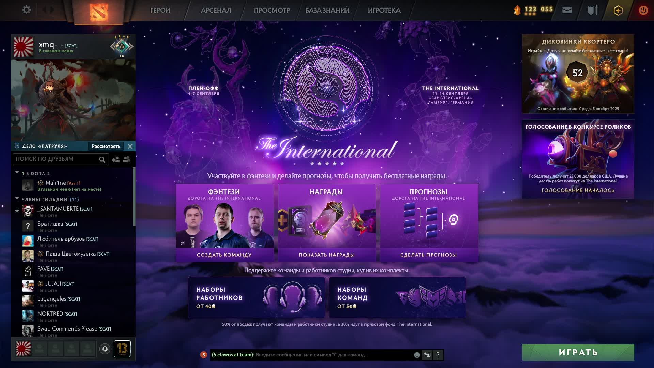The width and height of the screenshot is (654, 368).
Task: Click the Рассмотреть button
Action: click(x=106, y=146)
